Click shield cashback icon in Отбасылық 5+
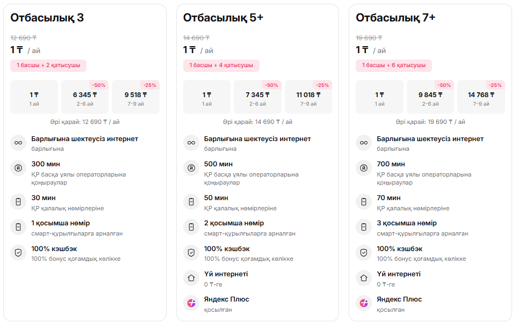Image resolution: width=518 pixels, height=323 pixels. click(x=191, y=253)
